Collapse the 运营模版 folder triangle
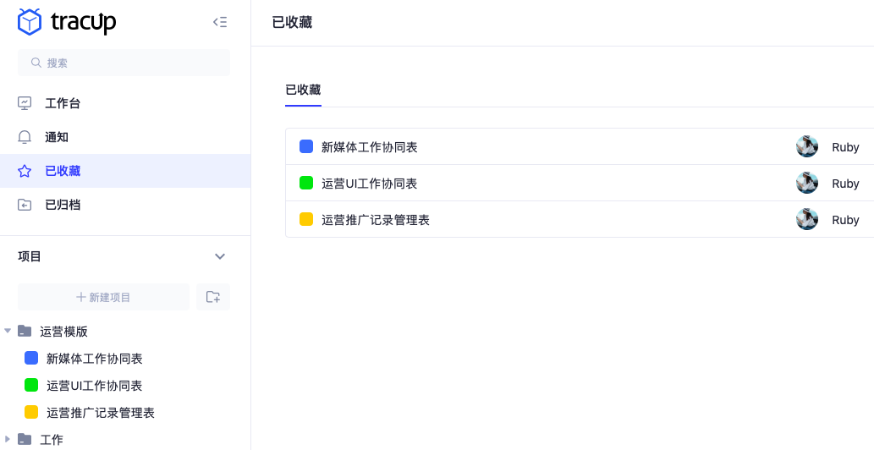Image resolution: width=874 pixels, height=450 pixels. [x=8, y=331]
